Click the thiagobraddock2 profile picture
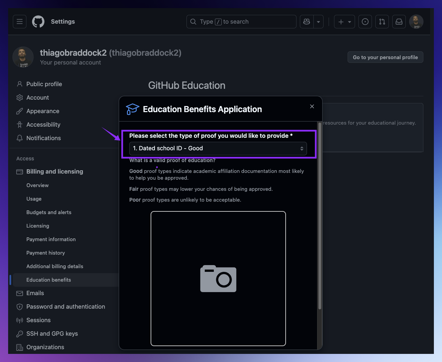The width and height of the screenshot is (442, 362). point(23,57)
